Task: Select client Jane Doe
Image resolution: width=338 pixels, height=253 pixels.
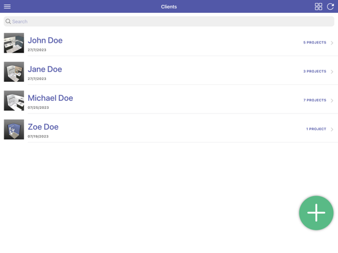Action: coord(45,69)
